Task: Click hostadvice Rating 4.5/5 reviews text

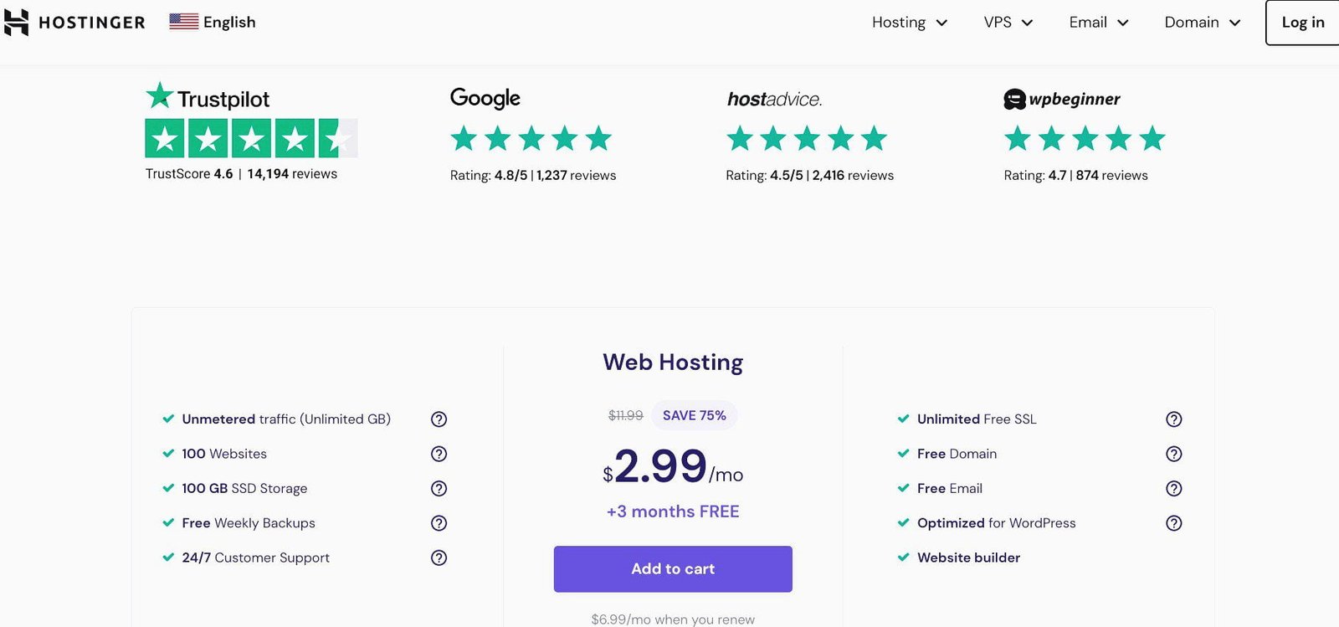Action: tap(809, 176)
